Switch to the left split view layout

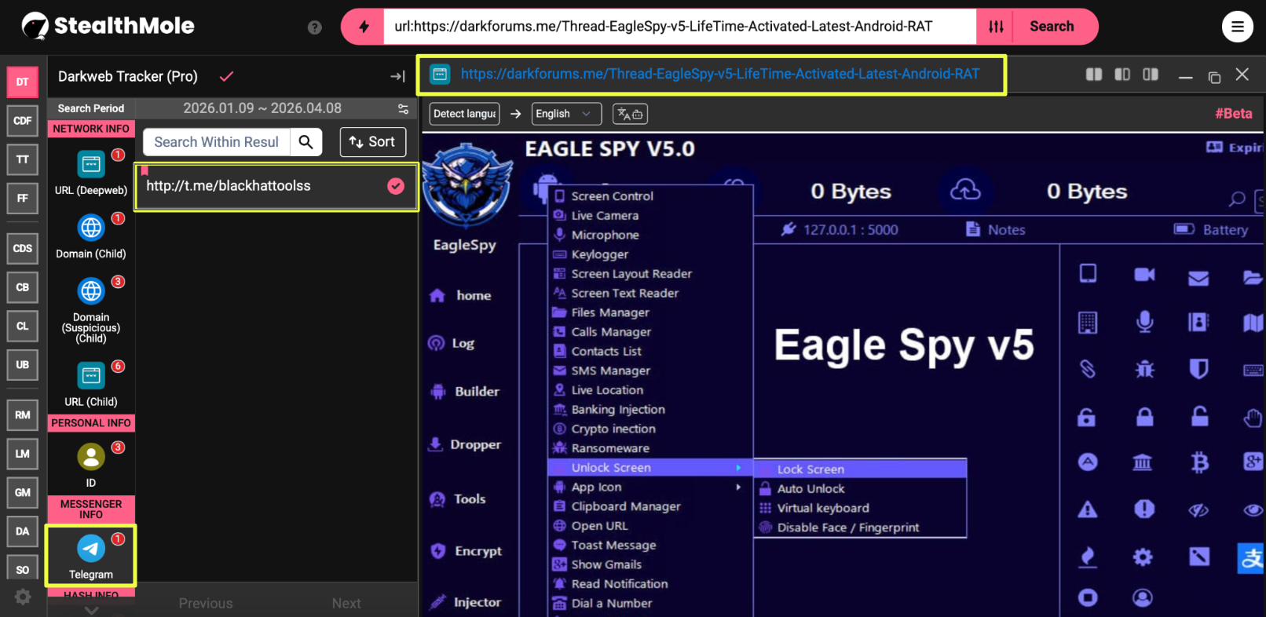click(x=1122, y=75)
